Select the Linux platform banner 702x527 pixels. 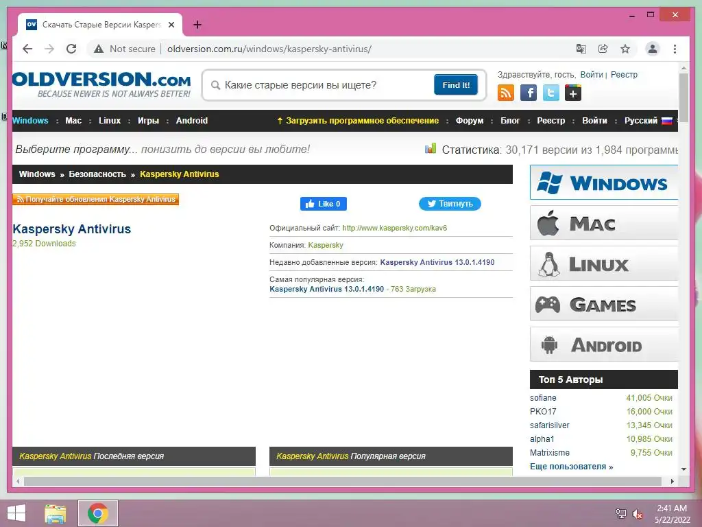coord(604,263)
